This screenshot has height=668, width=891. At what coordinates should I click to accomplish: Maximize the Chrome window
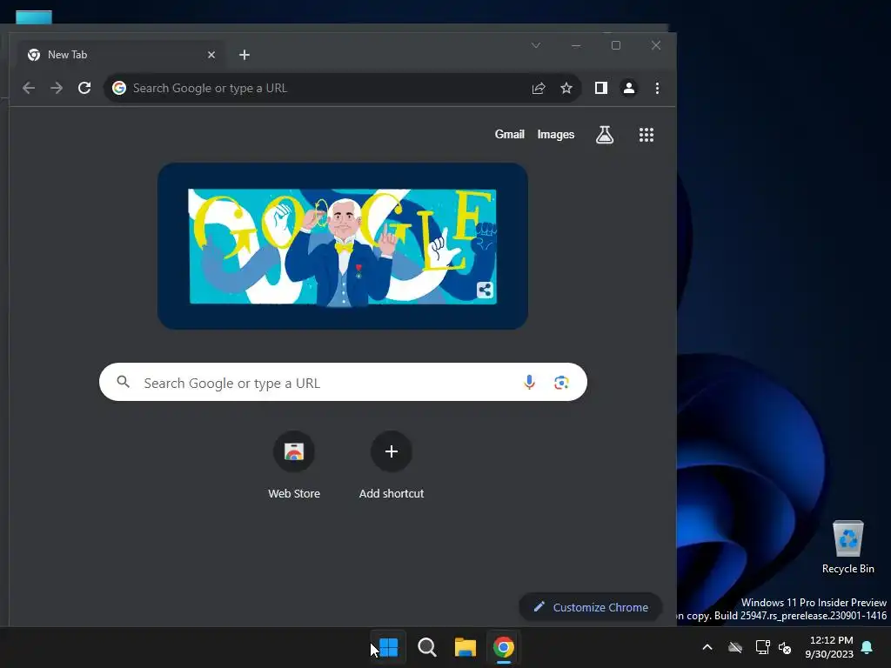[x=616, y=45]
